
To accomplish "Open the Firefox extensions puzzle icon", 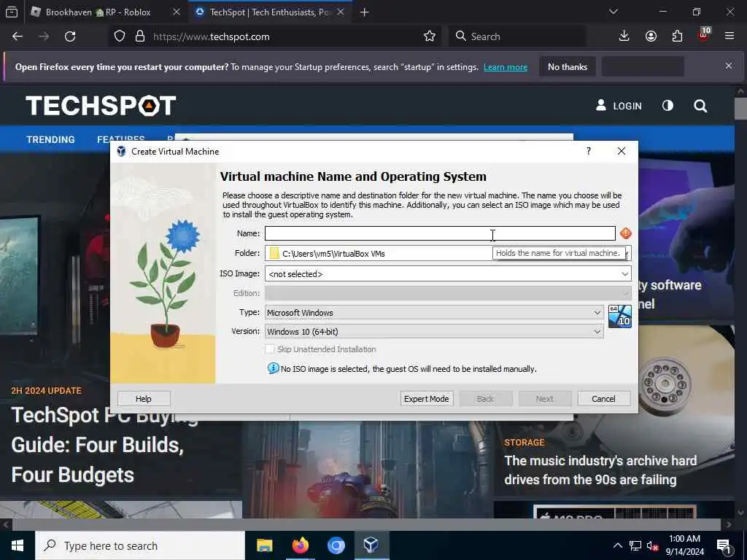I will coord(677,36).
